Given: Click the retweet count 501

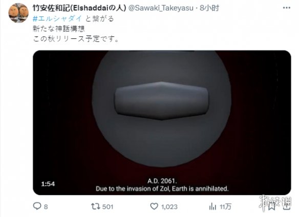Looking at the screenshot, I should click(x=108, y=207).
